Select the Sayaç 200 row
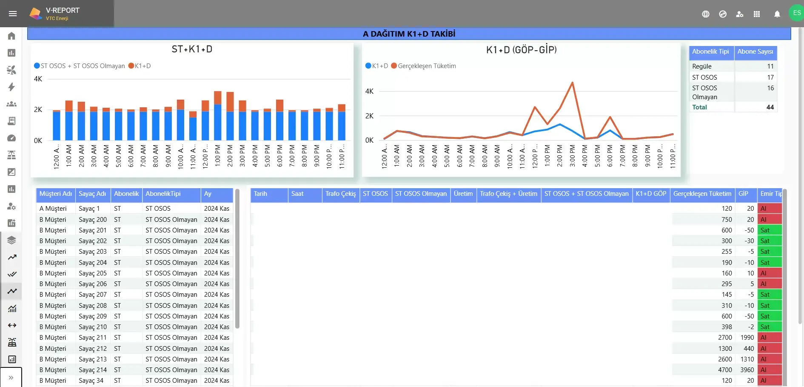 tap(93, 220)
